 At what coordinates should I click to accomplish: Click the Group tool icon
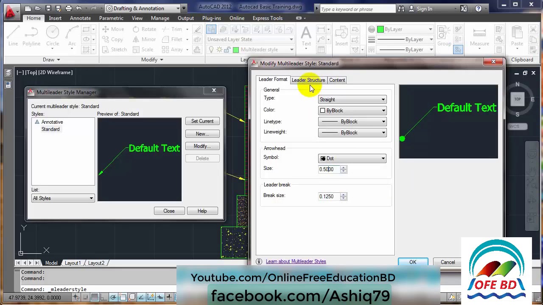tap(444, 36)
